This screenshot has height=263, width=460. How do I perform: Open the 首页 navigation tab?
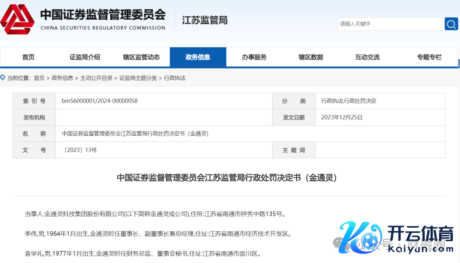(28, 57)
